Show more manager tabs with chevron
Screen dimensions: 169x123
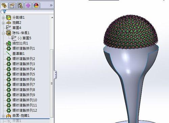click(51, 5)
